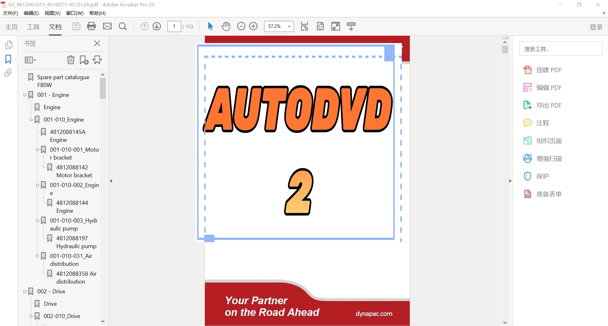608x326 pixels.
Task: Collapse tools pane right arrow
Action: (510, 181)
